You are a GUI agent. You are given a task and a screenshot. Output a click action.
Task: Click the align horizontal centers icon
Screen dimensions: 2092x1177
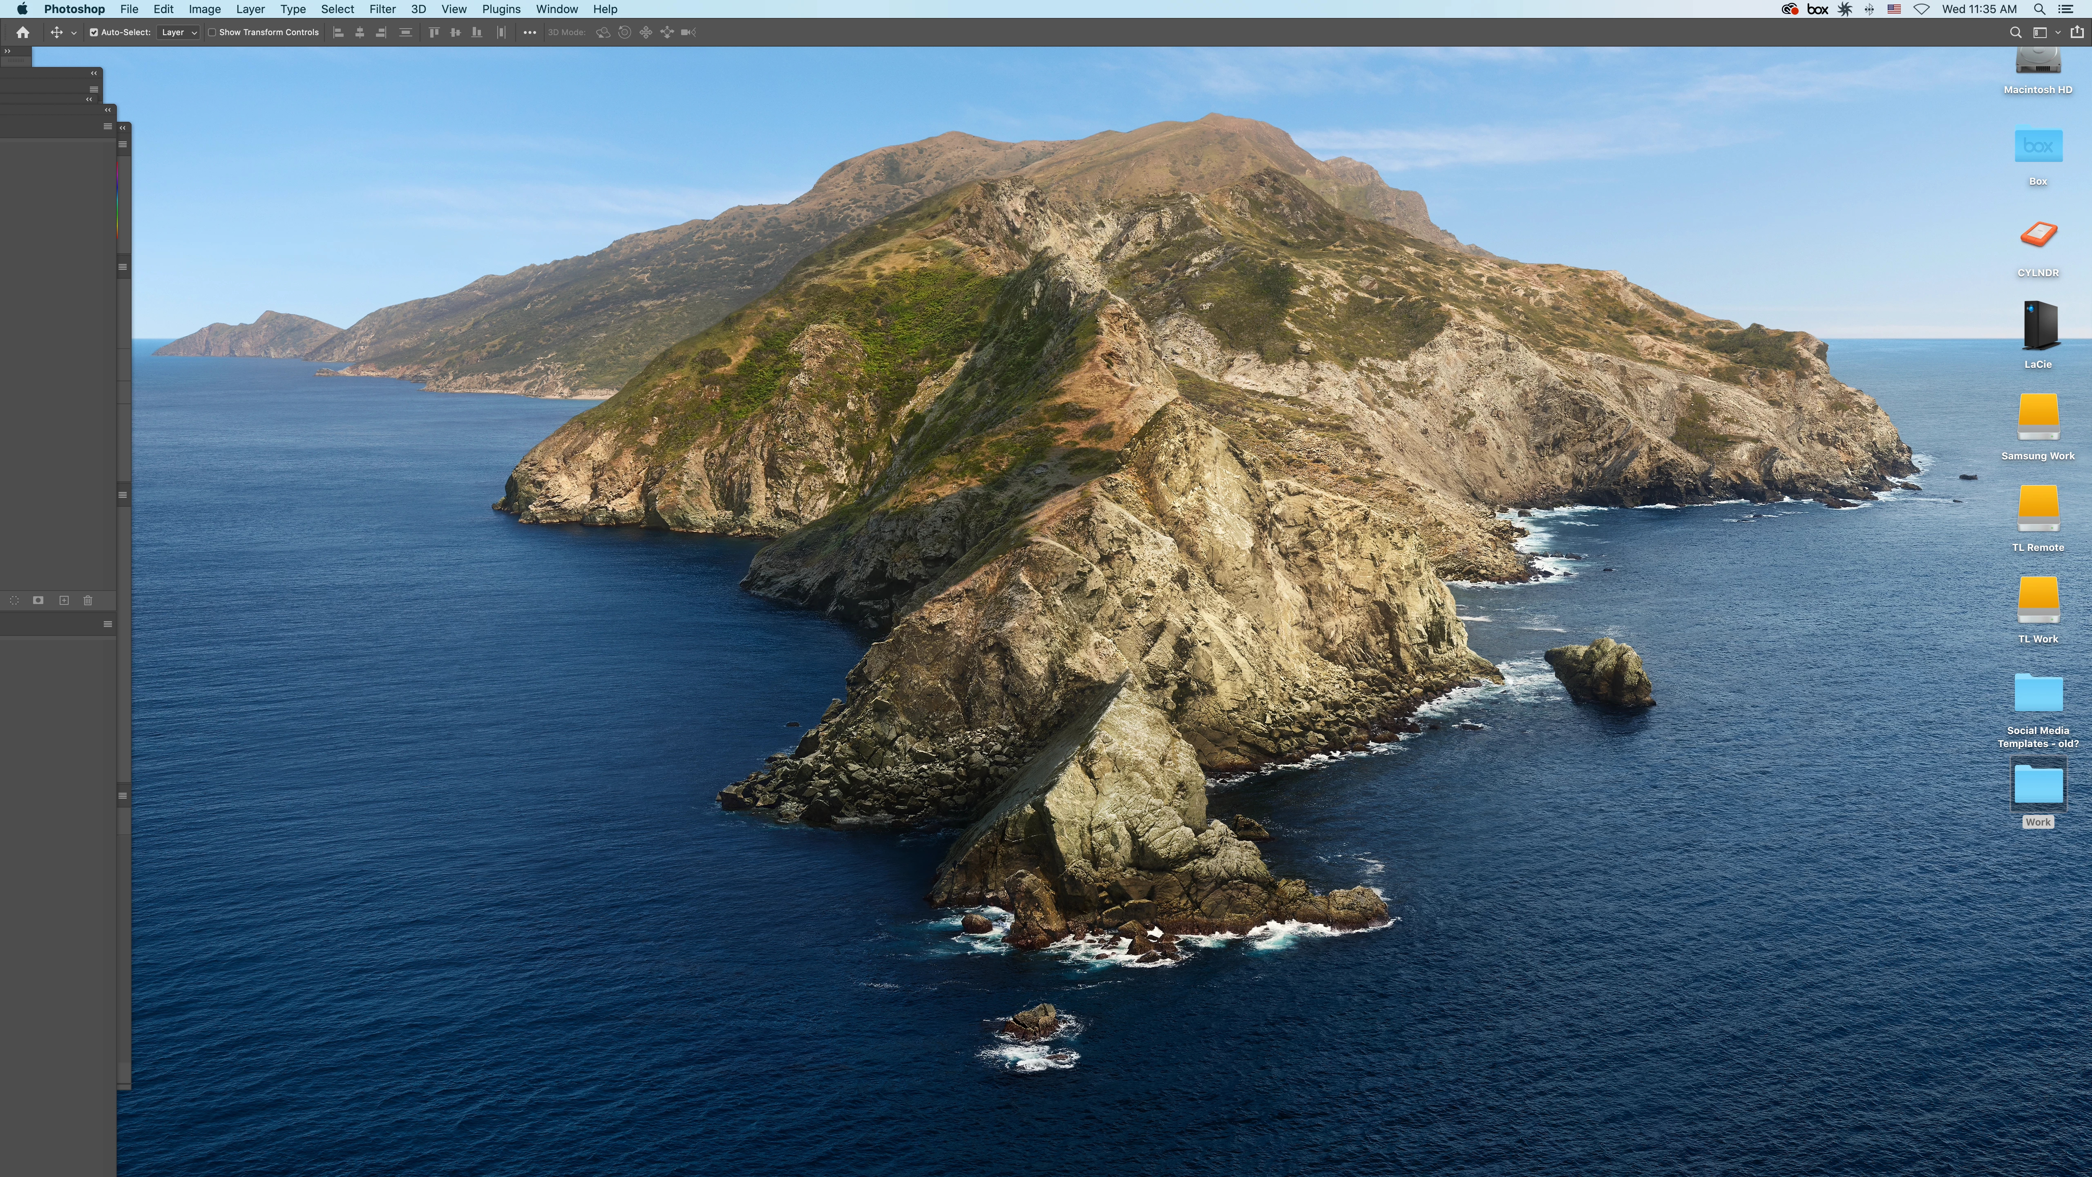point(360,33)
